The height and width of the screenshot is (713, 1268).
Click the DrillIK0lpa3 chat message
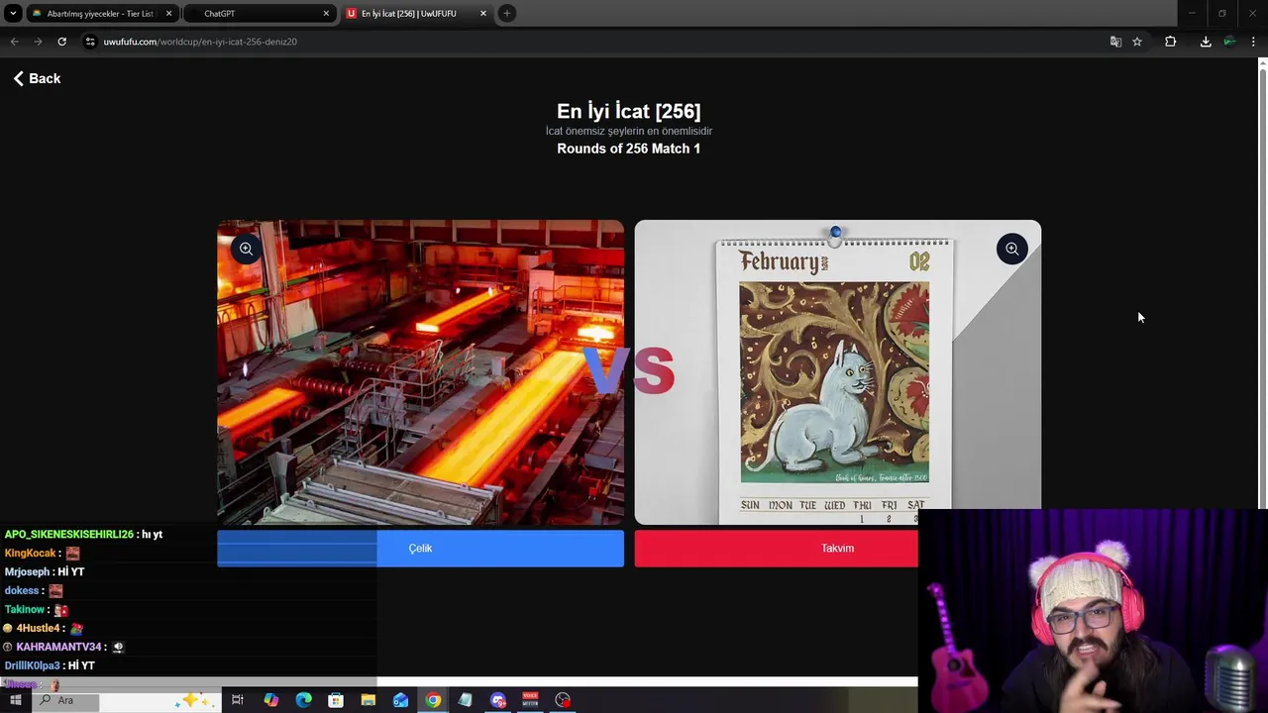point(50,666)
